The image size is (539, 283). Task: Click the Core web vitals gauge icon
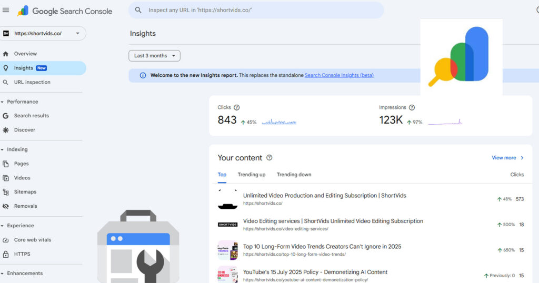[x=5, y=240]
